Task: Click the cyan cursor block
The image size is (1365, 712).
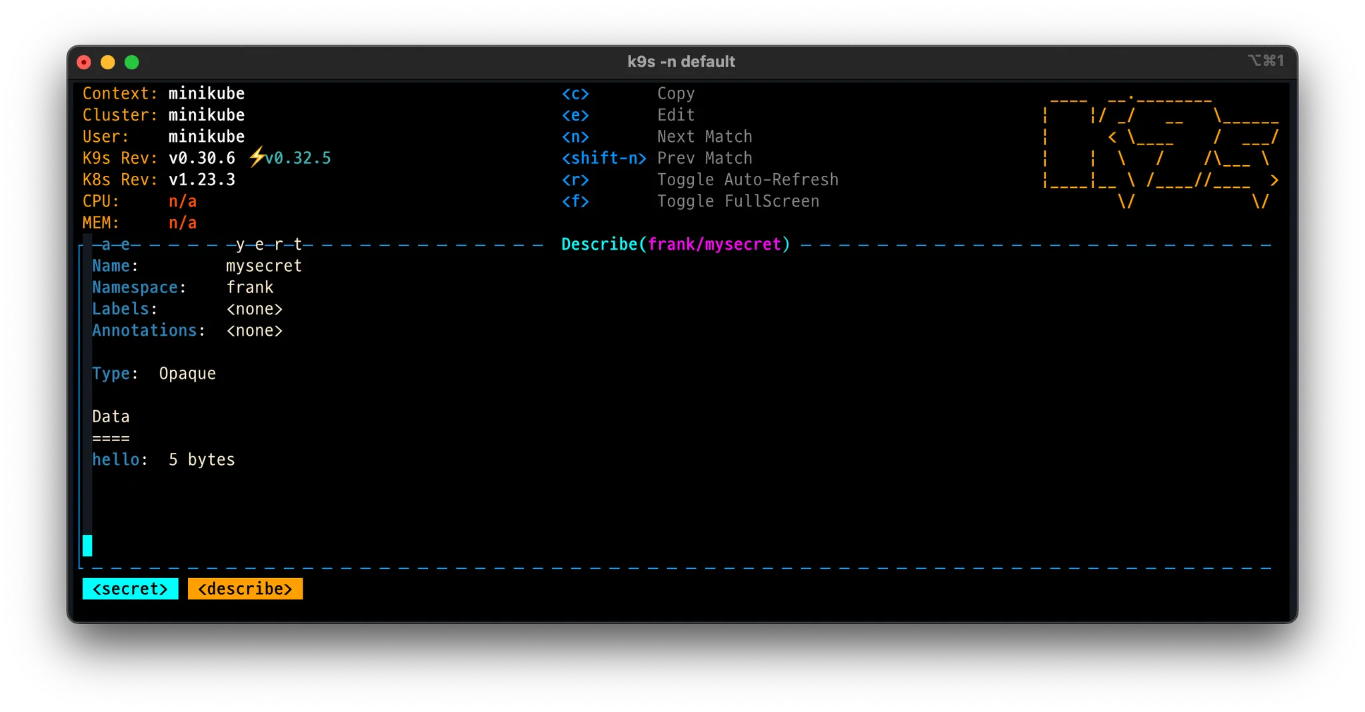Action: [x=87, y=545]
